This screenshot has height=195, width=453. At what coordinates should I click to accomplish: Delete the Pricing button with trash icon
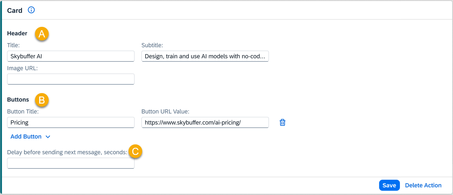coord(282,123)
